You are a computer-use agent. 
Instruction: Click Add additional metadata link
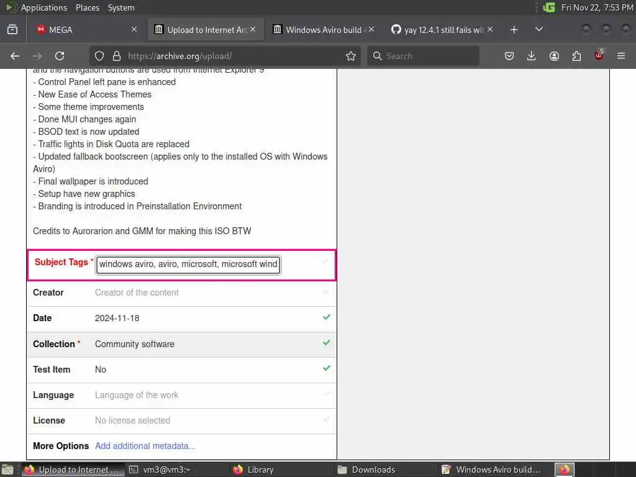coord(145,446)
